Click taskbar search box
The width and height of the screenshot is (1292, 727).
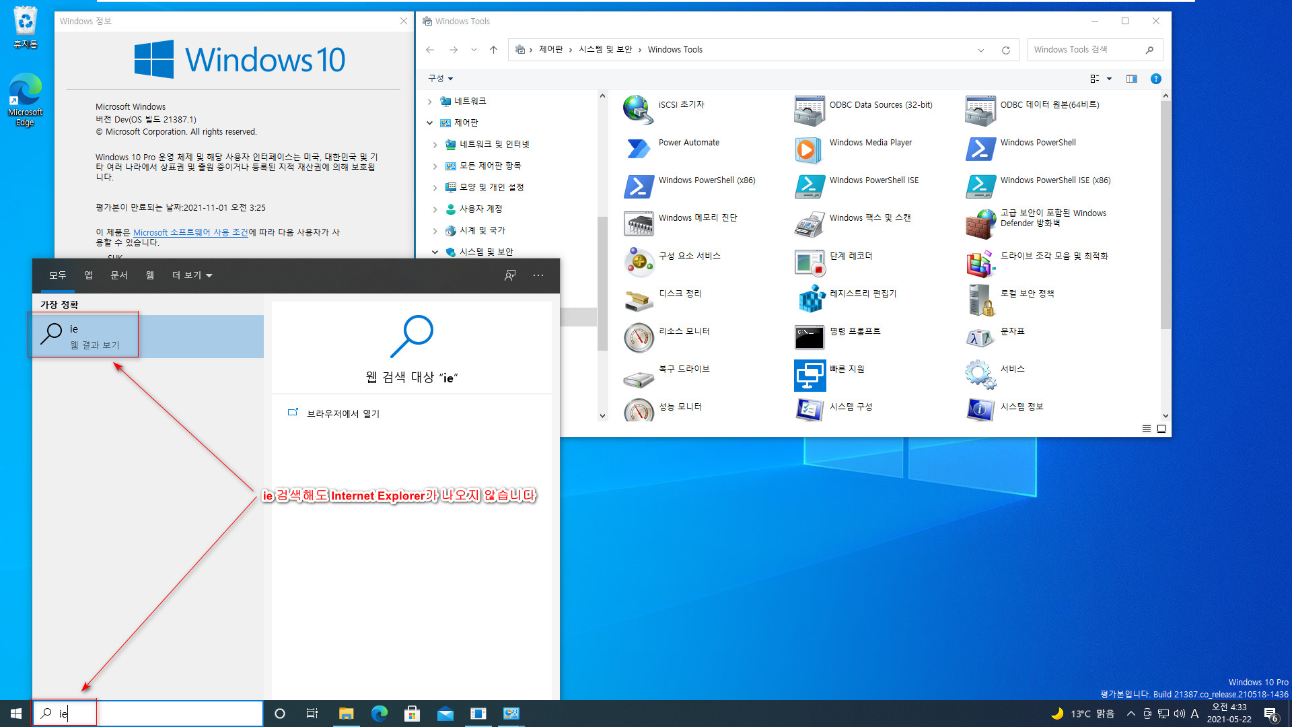click(148, 714)
